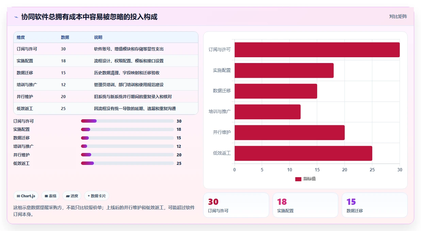
Task: Click the footnote starting 这组示意数据提醒采购方
Action: pos(104,211)
